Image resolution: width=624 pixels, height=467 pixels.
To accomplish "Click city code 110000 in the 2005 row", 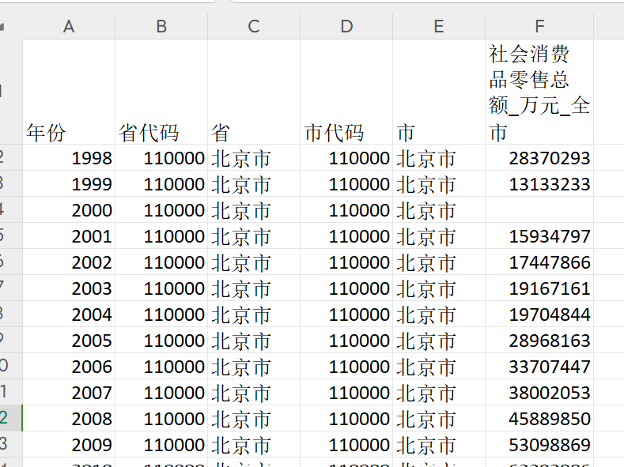I will (346, 341).
